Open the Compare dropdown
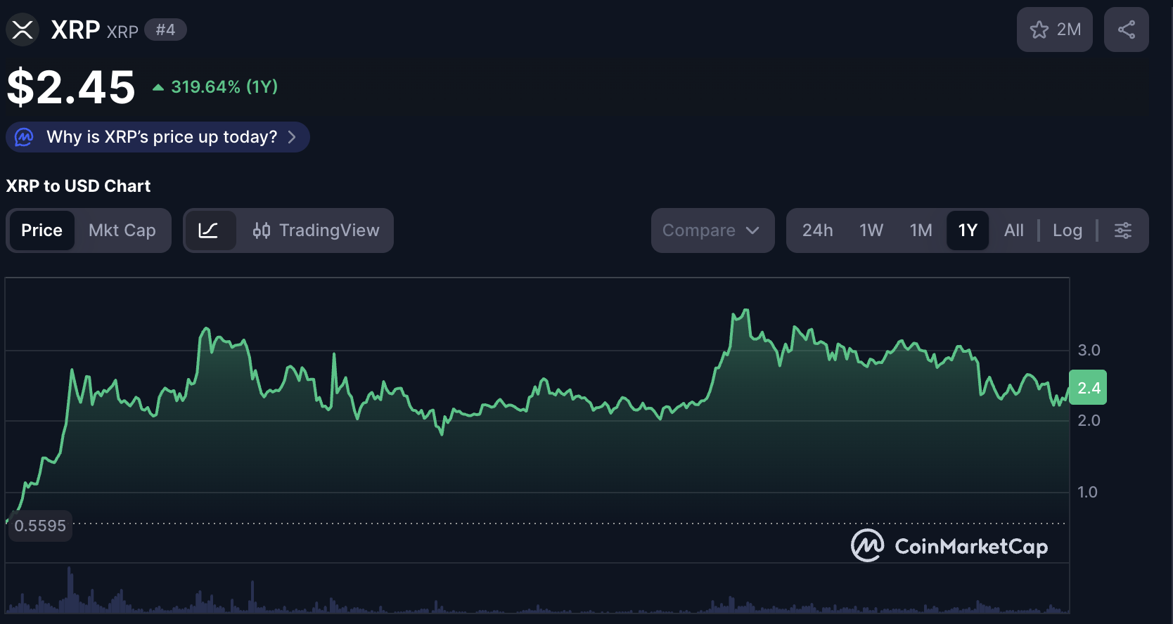The image size is (1173, 624). pyautogui.click(x=712, y=230)
